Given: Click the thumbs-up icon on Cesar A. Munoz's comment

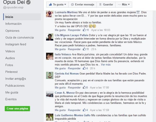Looking at the screenshot, I should [x=84, y=110].
